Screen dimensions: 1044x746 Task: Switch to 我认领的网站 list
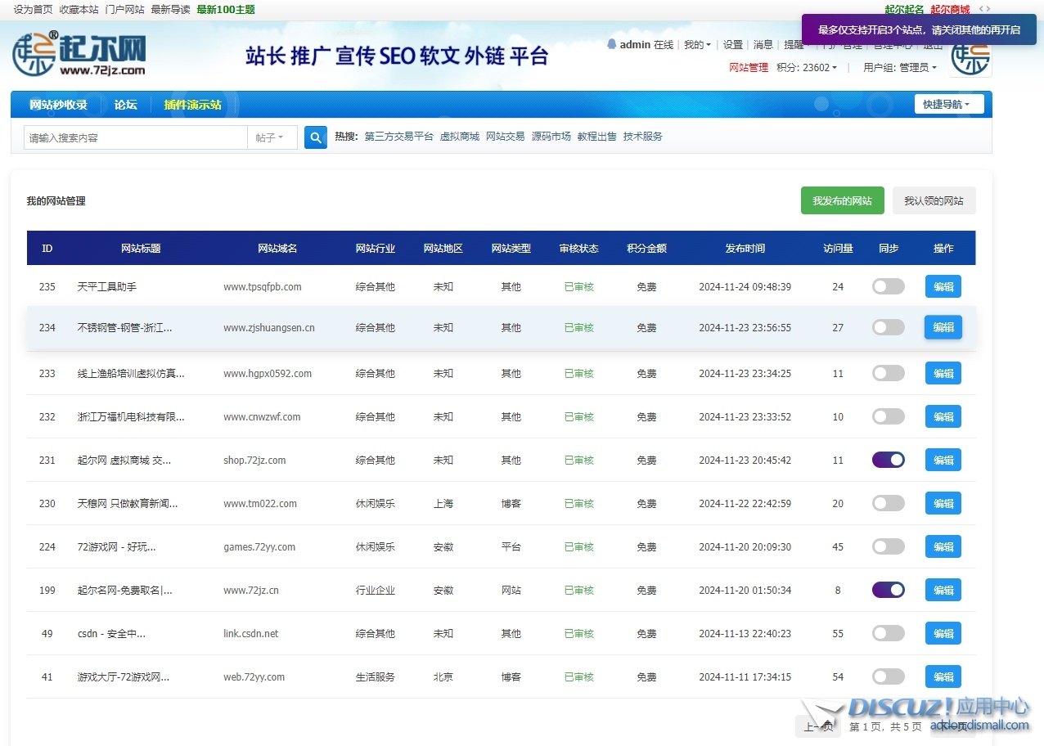point(934,200)
